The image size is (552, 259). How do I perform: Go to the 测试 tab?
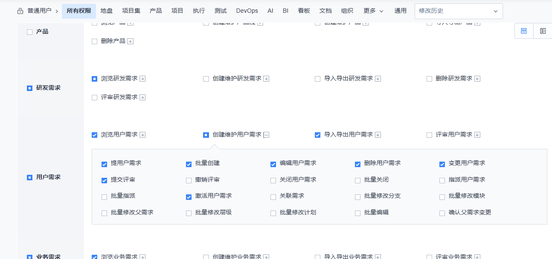point(221,11)
